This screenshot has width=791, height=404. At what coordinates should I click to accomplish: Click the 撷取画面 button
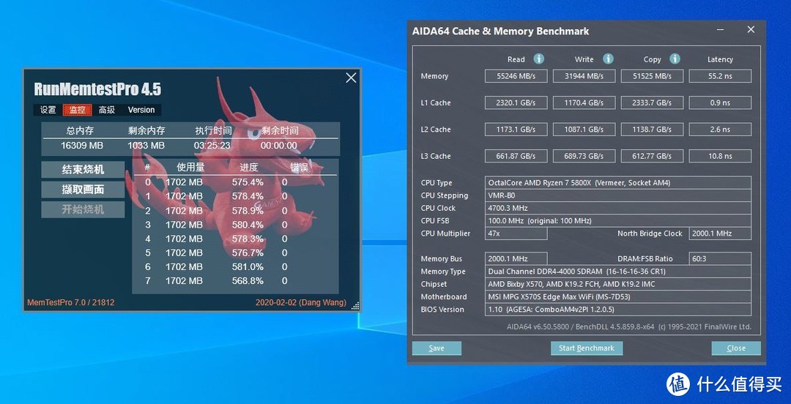(83, 190)
